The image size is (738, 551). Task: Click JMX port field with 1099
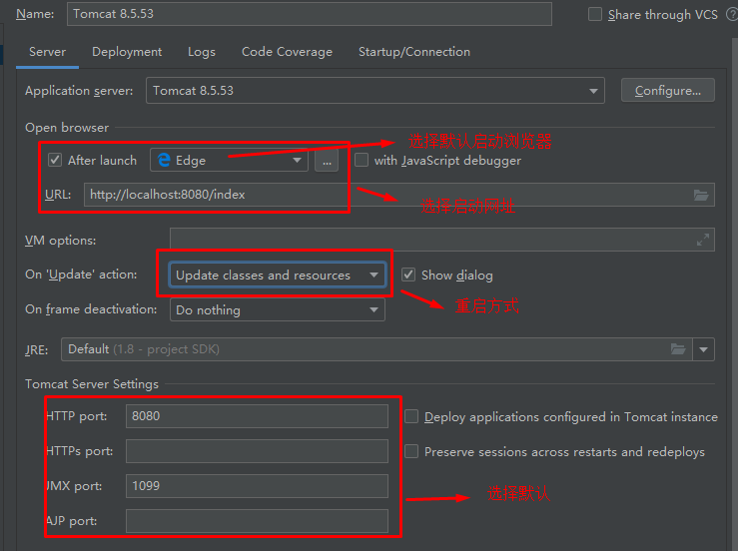click(x=257, y=486)
